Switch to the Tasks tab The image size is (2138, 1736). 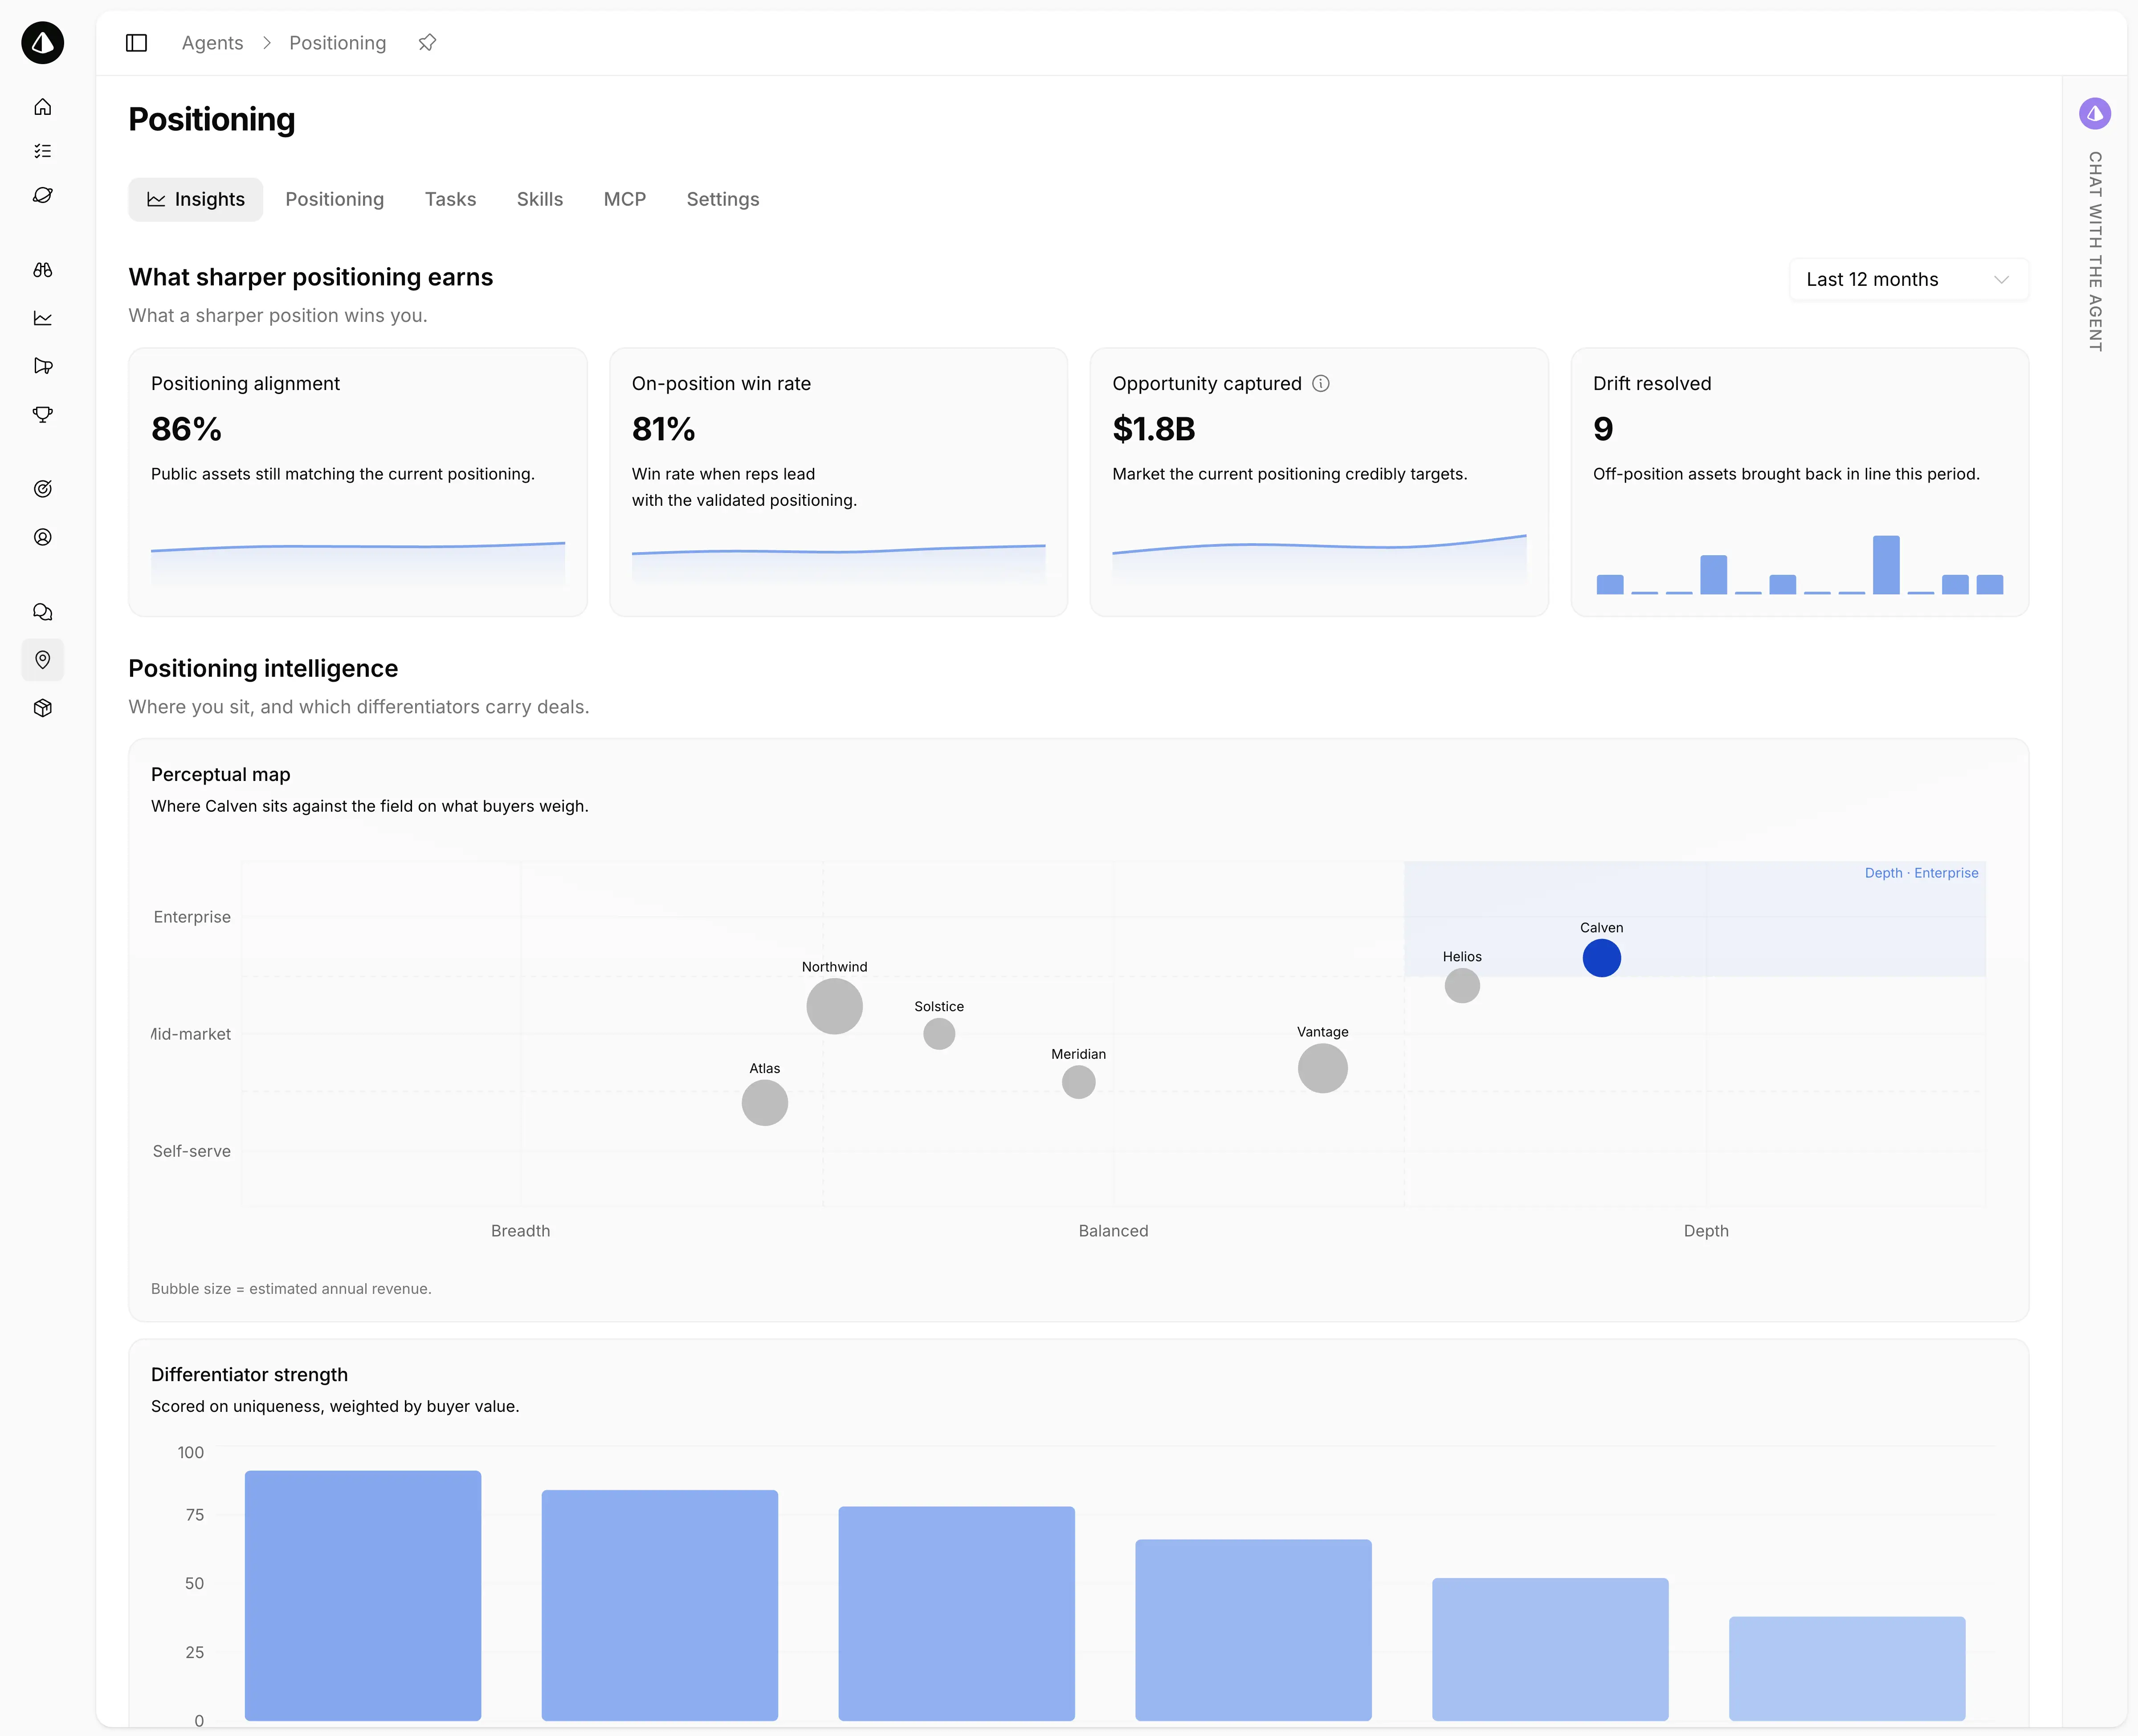click(450, 200)
